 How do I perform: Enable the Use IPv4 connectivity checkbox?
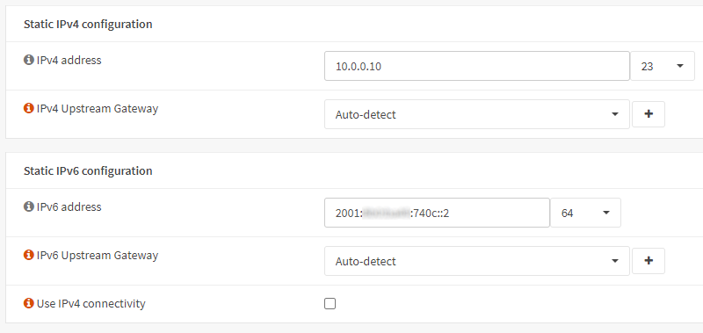click(x=330, y=304)
